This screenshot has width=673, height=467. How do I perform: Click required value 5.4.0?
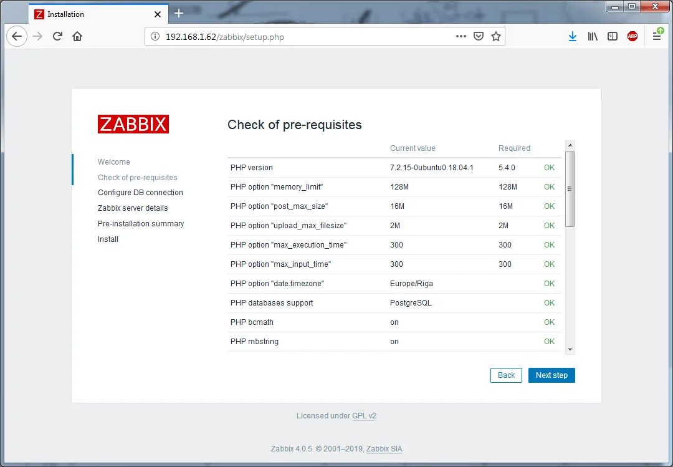pos(507,168)
